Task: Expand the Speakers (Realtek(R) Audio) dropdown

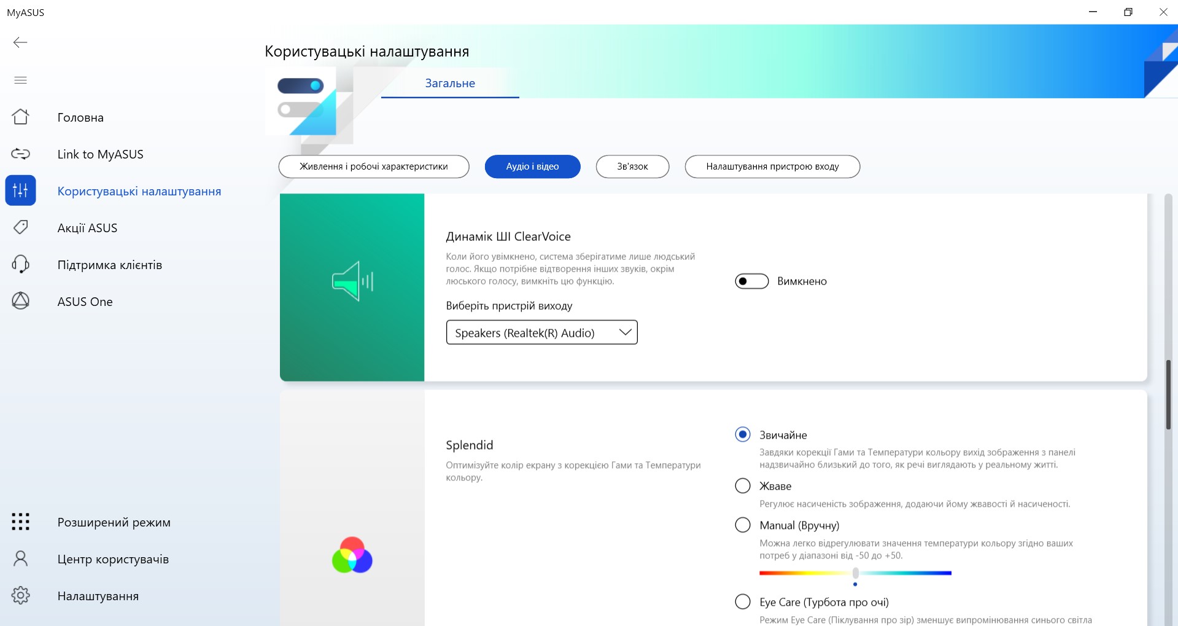Action: point(541,332)
